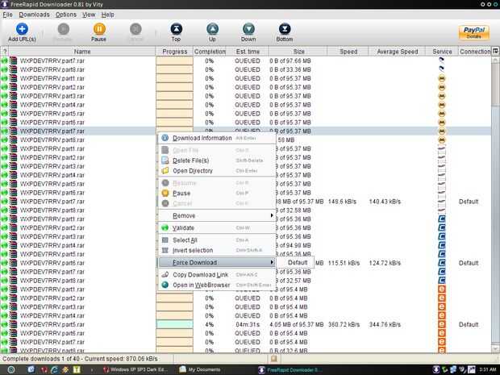
Task: Click the Down toolbar icon
Action: [x=248, y=29]
